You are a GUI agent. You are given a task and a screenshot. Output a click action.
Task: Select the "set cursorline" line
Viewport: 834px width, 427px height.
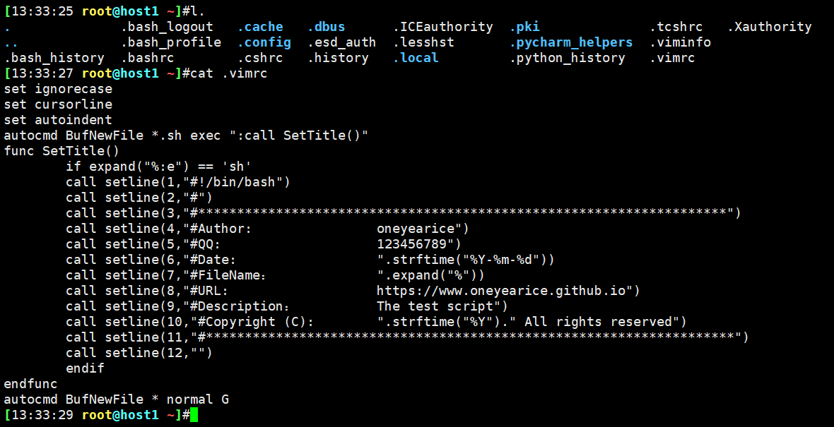click(x=58, y=104)
